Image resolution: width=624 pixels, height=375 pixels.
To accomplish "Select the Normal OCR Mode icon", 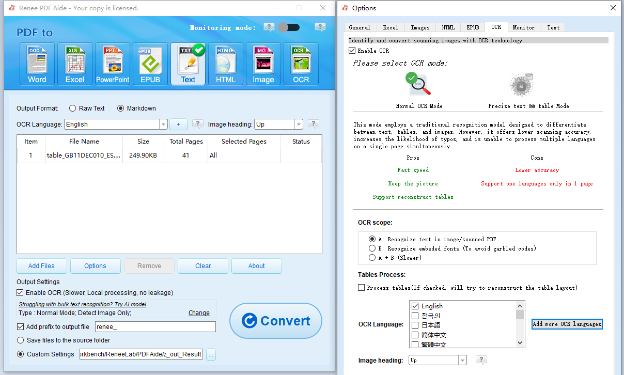I will pos(418,84).
